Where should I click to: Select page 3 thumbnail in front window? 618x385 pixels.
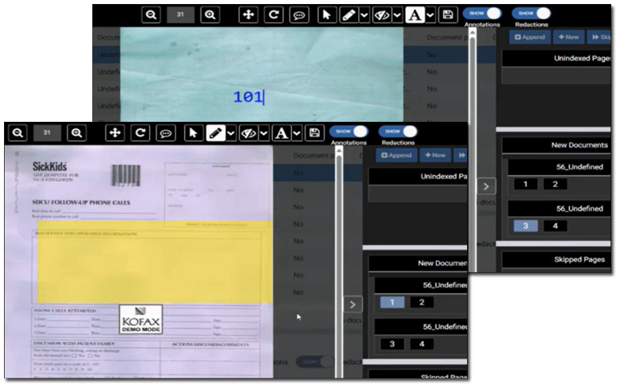(x=392, y=344)
